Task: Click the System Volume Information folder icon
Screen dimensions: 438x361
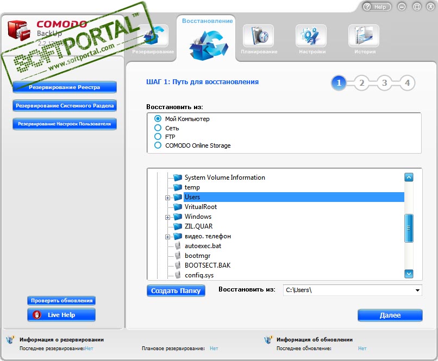Action: pyautogui.click(x=178, y=178)
